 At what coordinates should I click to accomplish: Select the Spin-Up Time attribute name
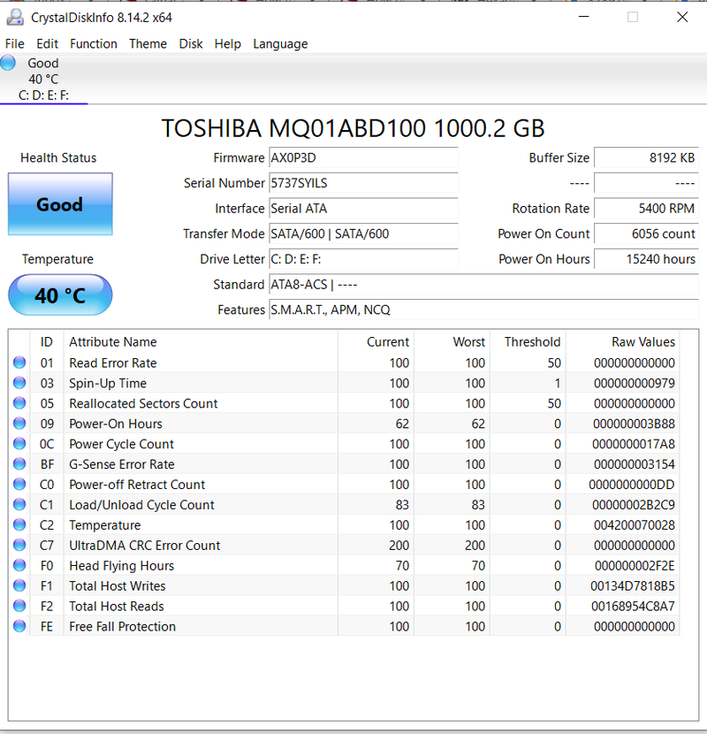(x=108, y=384)
